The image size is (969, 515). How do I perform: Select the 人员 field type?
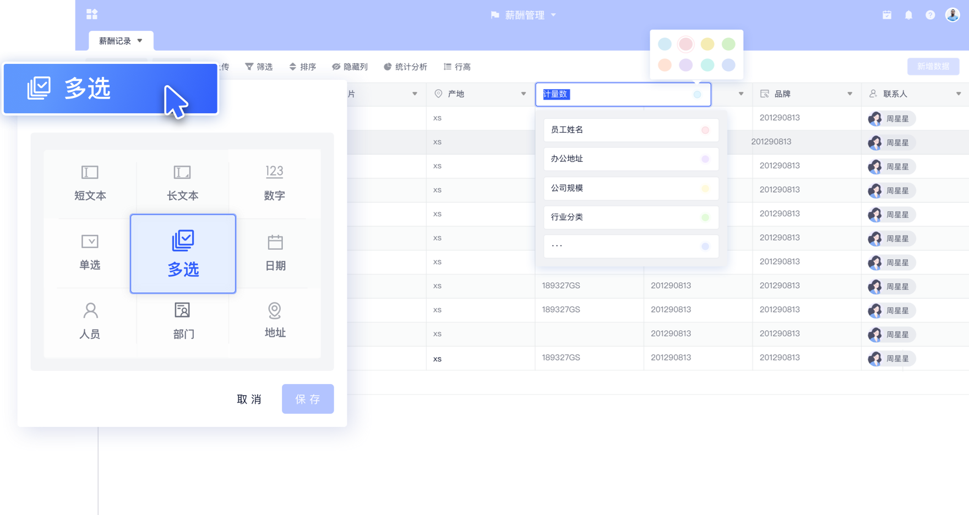click(90, 321)
